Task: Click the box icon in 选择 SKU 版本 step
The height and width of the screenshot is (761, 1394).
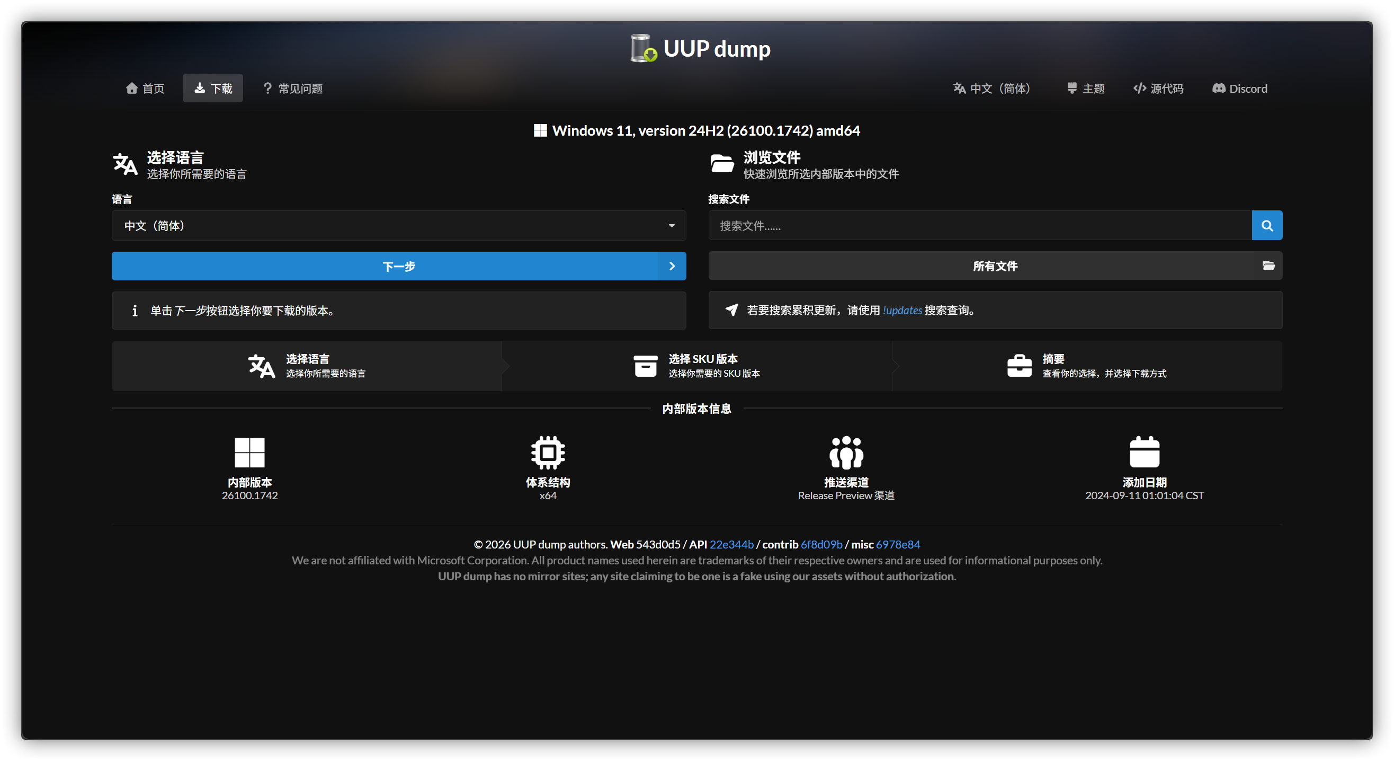Action: point(645,366)
